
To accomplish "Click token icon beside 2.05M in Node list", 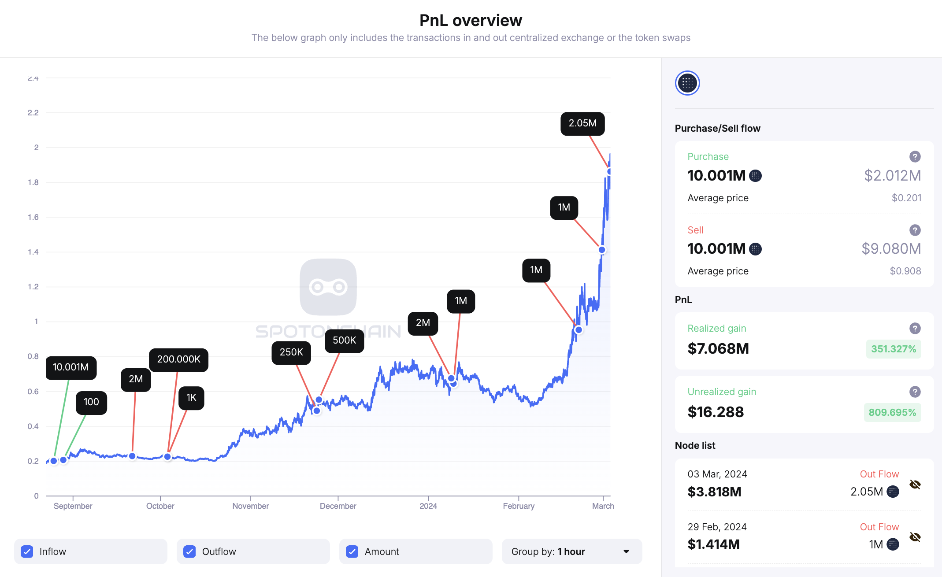I will click(x=893, y=492).
